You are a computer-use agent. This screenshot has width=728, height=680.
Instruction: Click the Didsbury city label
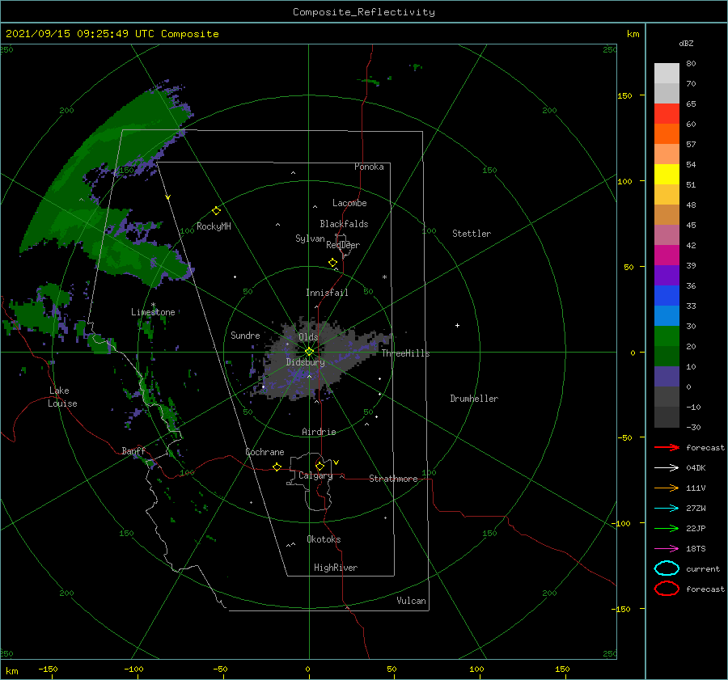coord(305,362)
